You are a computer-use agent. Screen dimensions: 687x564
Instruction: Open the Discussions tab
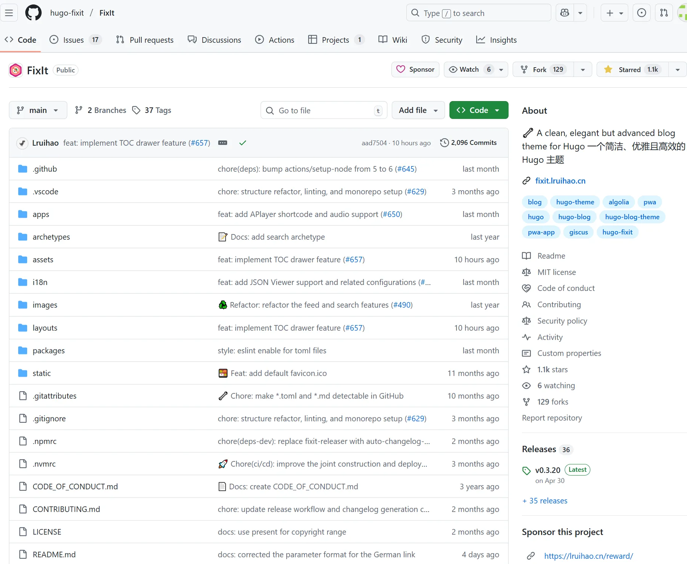[215, 40]
